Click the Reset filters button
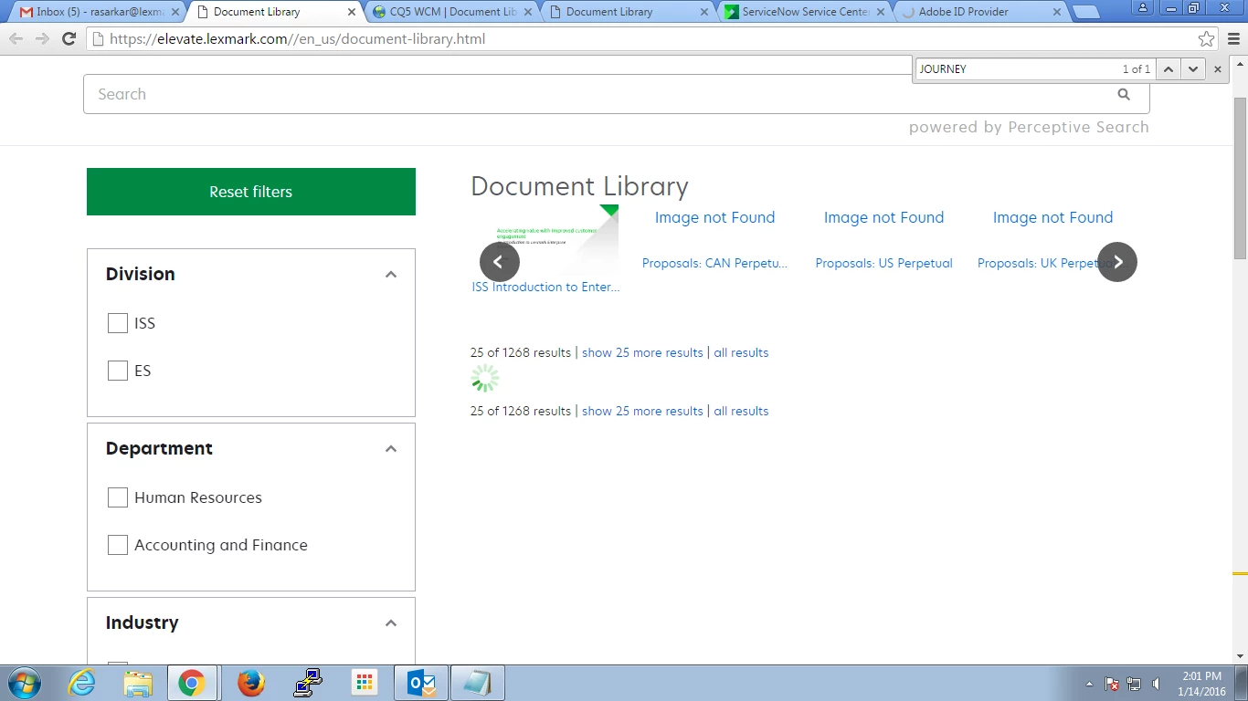This screenshot has height=701, width=1248. tap(251, 192)
